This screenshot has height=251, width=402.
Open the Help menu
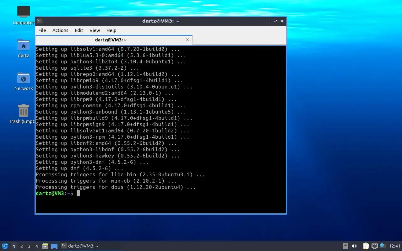(x=111, y=30)
